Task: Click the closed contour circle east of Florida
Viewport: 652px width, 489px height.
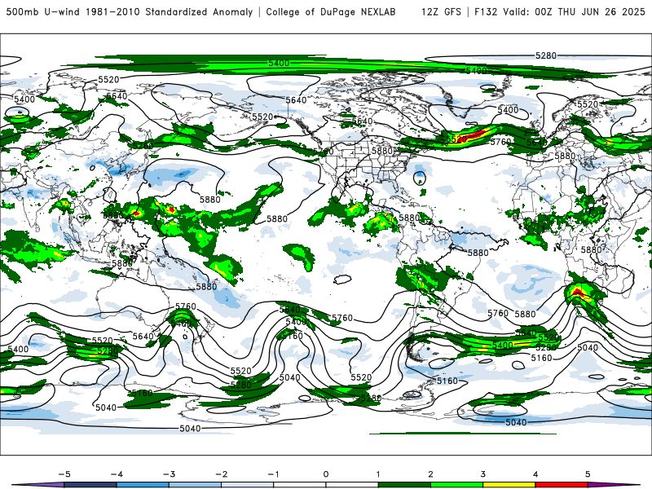Action: pos(420,178)
